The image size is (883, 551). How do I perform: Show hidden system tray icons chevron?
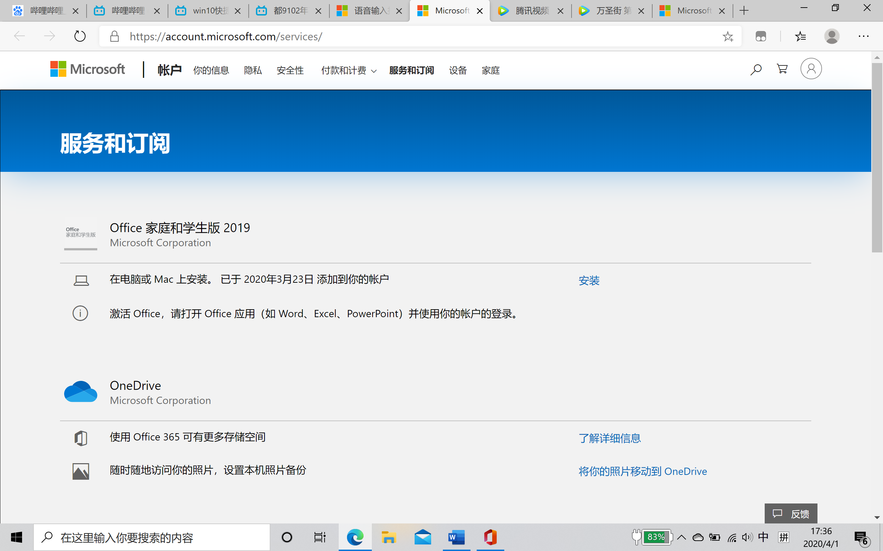681,537
